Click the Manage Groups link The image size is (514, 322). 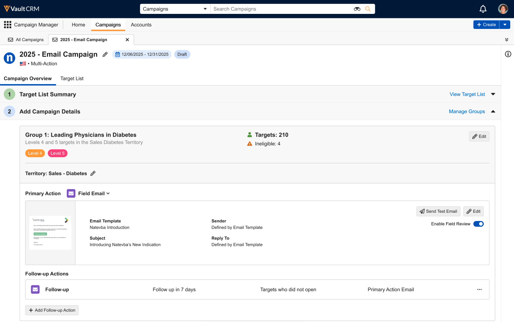click(467, 111)
